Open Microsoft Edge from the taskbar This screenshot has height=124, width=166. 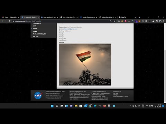click(x=95, y=106)
